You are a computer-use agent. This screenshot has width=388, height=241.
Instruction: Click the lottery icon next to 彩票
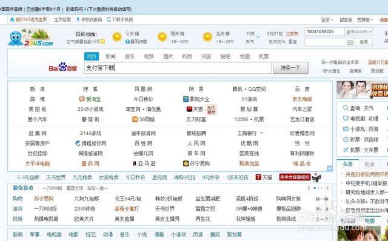tap(346, 139)
